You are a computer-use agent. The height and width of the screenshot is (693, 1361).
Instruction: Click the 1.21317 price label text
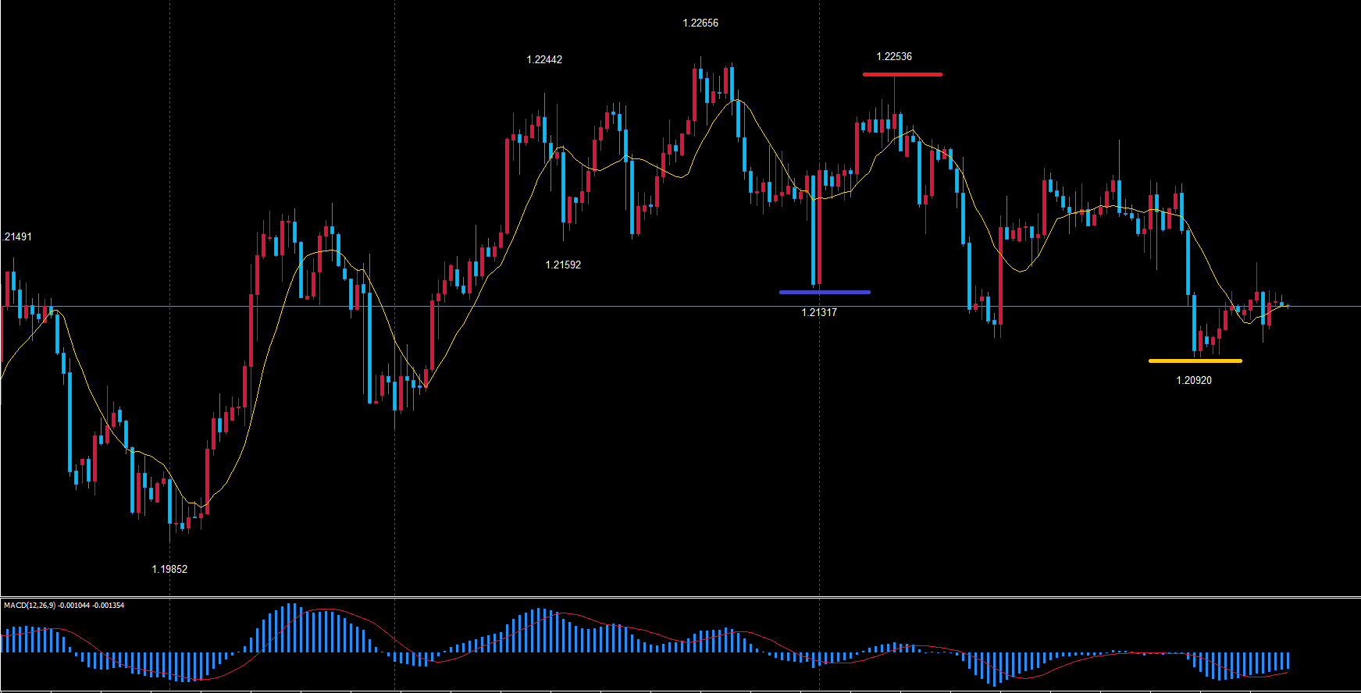pyautogui.click(x=819, y=312)
